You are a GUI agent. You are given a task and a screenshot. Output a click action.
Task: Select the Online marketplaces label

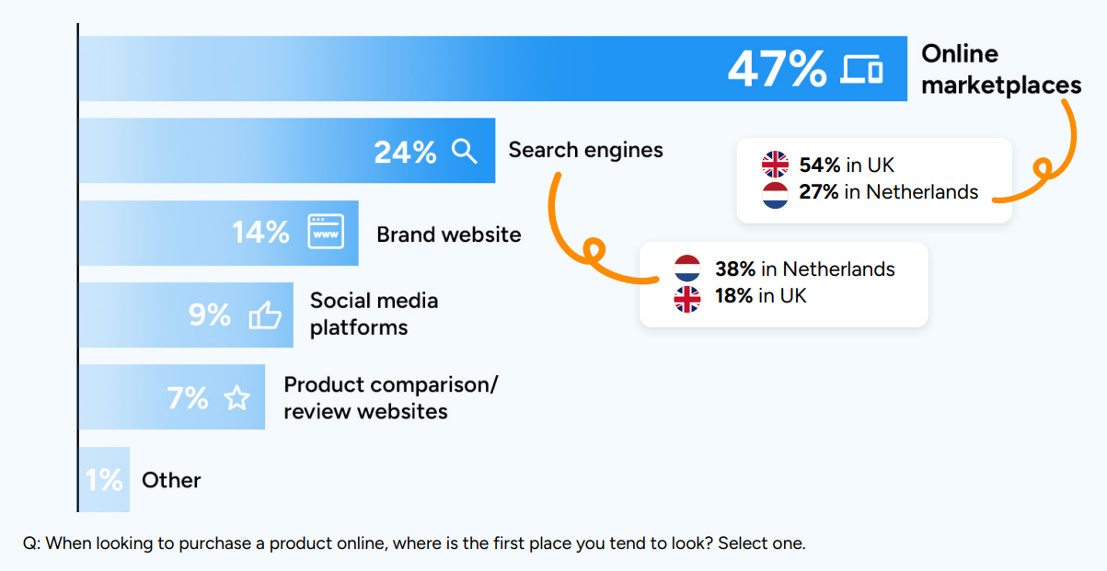1001,69
